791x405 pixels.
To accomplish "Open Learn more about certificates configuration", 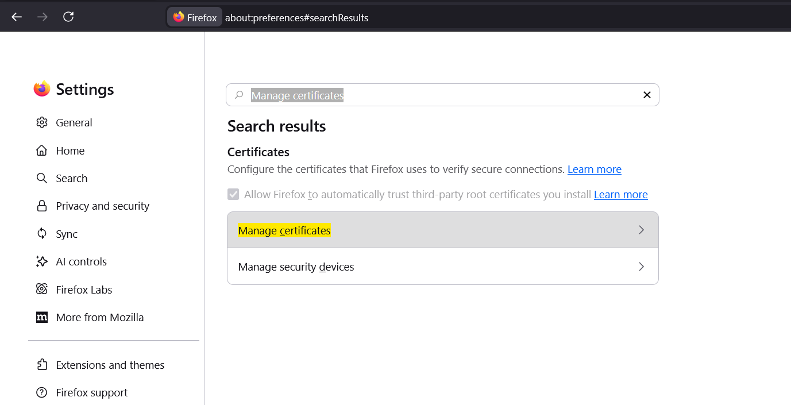I will (x=595, y=169).
